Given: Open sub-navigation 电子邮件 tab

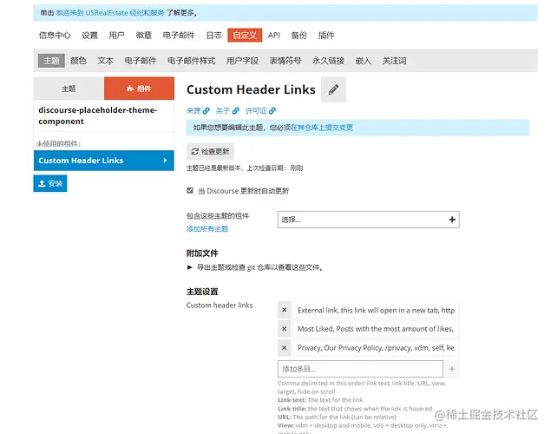Looking at the screenshot, I should click(141, 61).
